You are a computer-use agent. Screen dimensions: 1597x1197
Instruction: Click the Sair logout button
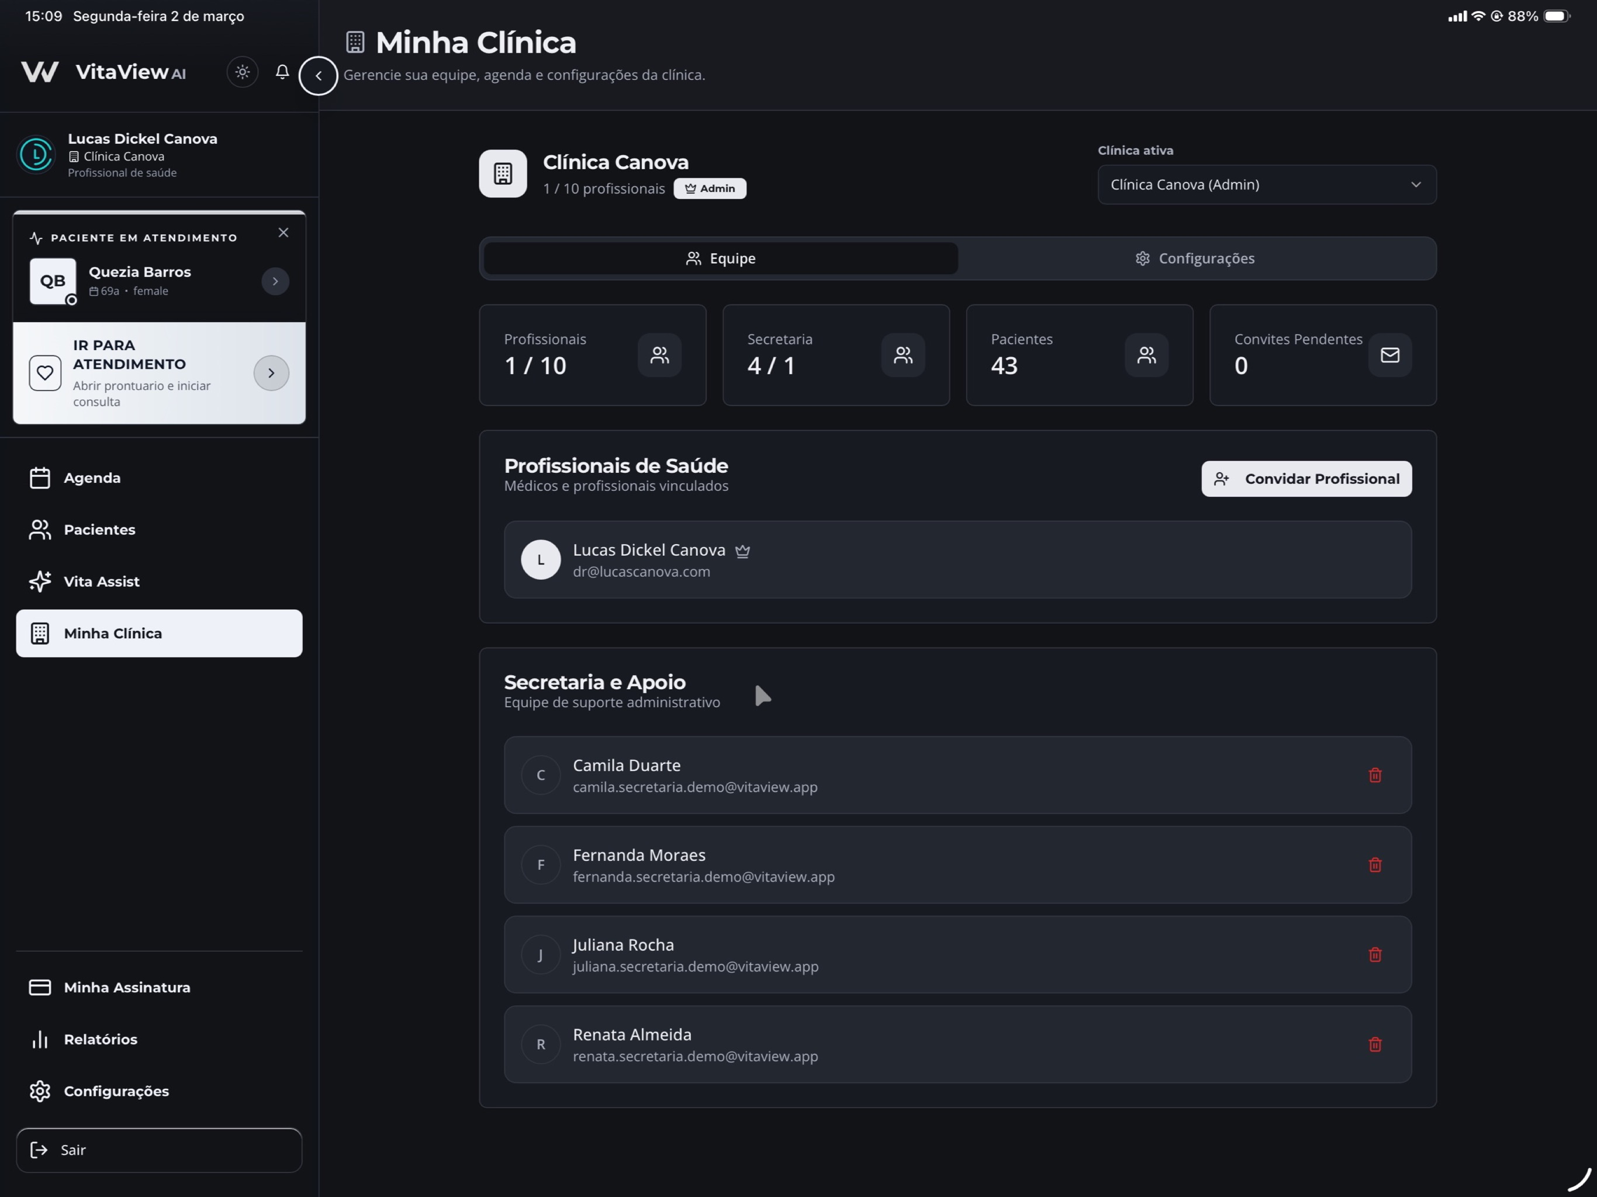(159, 1151)
